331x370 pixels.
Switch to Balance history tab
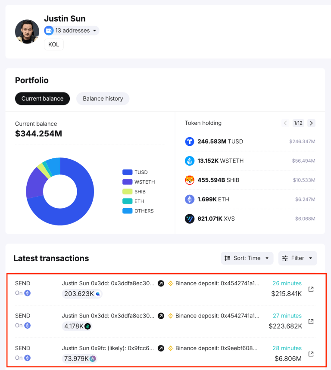pos(103,99)
